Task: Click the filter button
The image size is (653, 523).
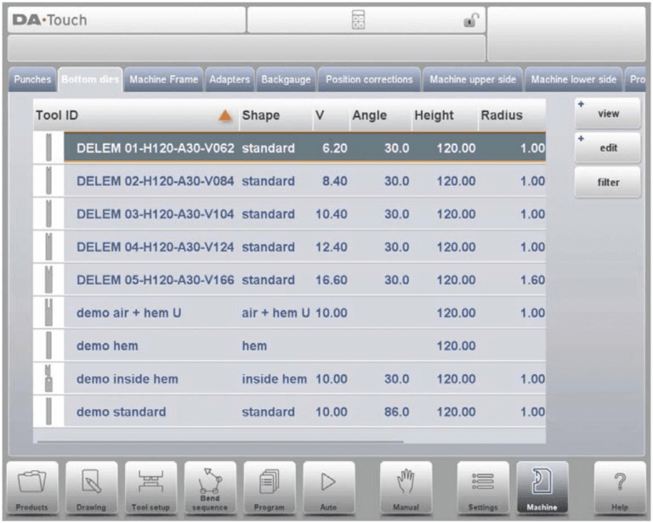Action: point(607,182)
